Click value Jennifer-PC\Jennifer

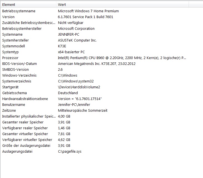point(74,104)
